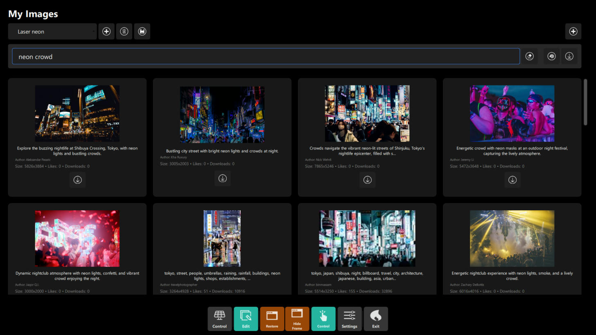Click the download icon in the search bar

point(569,56)
